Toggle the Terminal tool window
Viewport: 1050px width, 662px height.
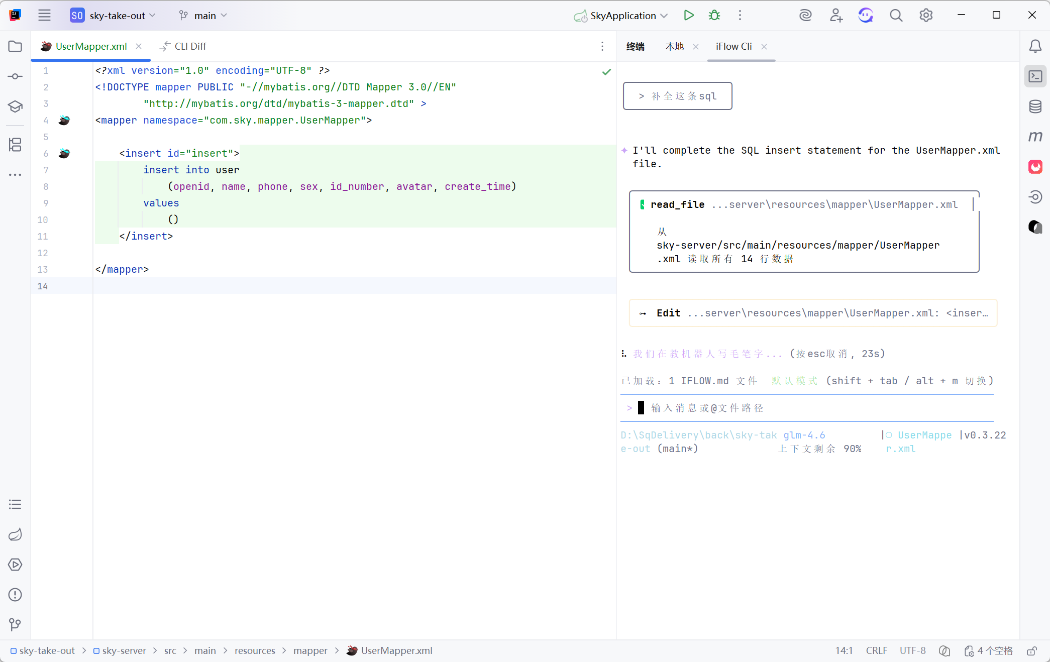(1035, 76)
